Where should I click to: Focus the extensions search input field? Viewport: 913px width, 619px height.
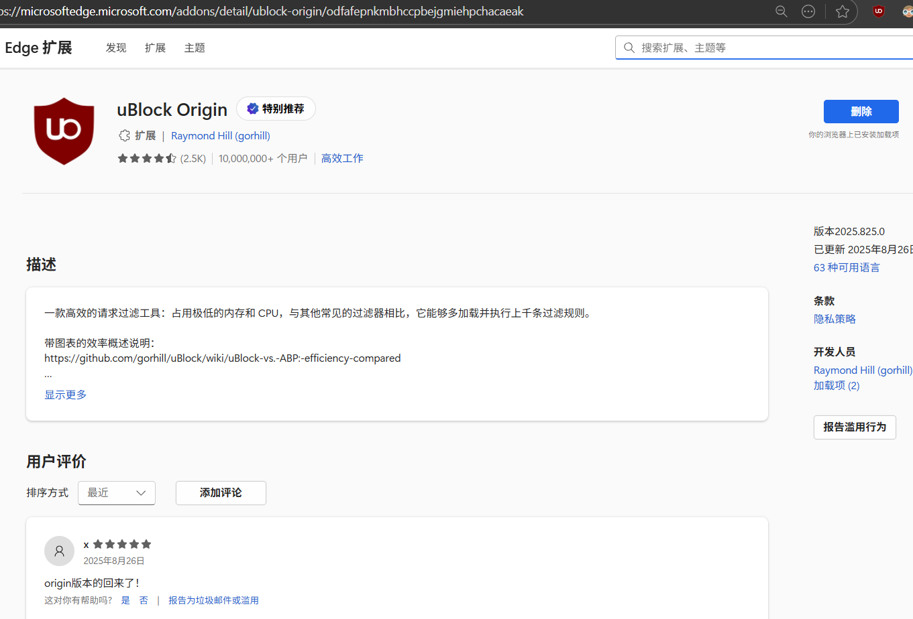tap(771, 48)
